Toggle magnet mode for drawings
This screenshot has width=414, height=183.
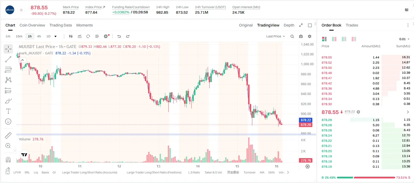coord(8,160)
